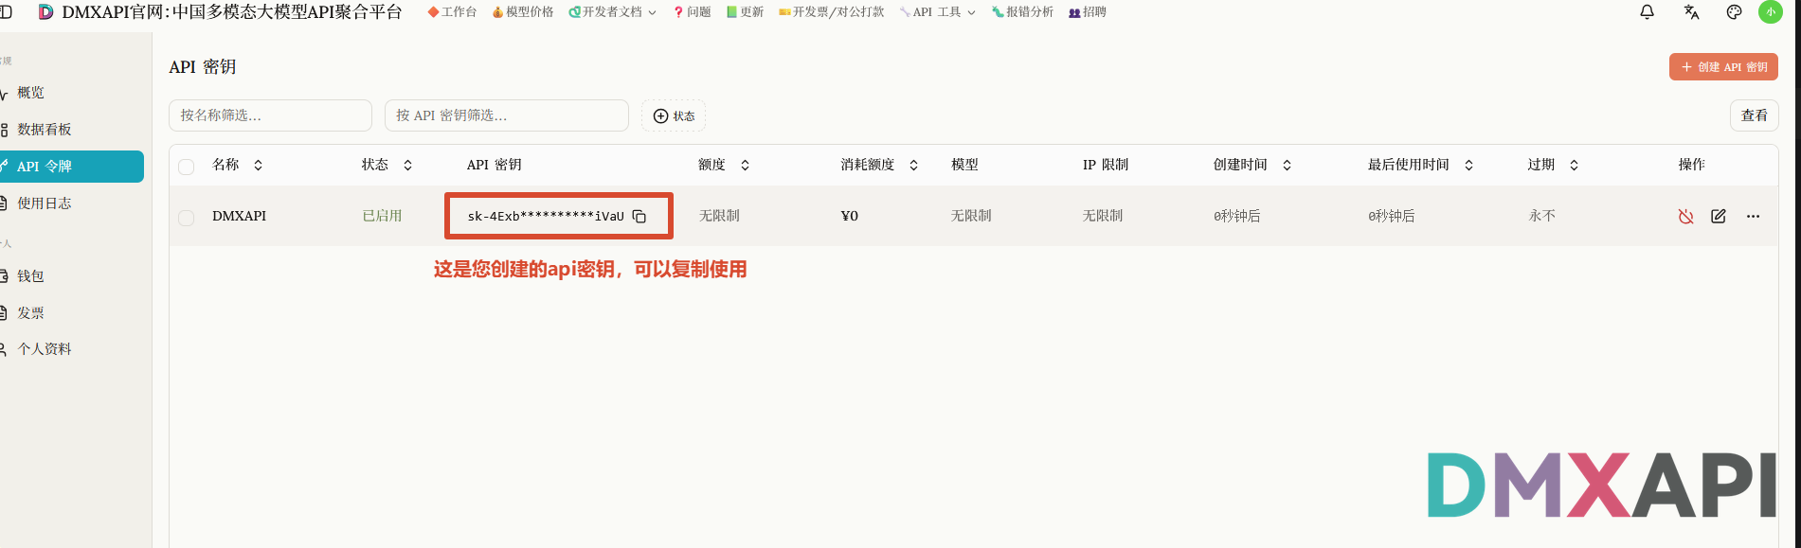This screenshot has height=548, width=1801.
Task: Click the 已启用 status text
Action: (x=383, y=216)
